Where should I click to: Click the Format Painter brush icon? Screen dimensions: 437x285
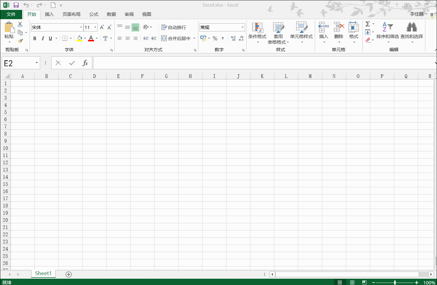(x=20, y=41)
